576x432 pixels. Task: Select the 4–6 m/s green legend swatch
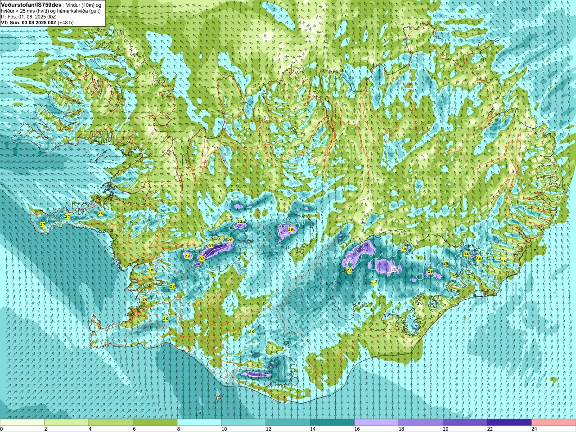111,423
